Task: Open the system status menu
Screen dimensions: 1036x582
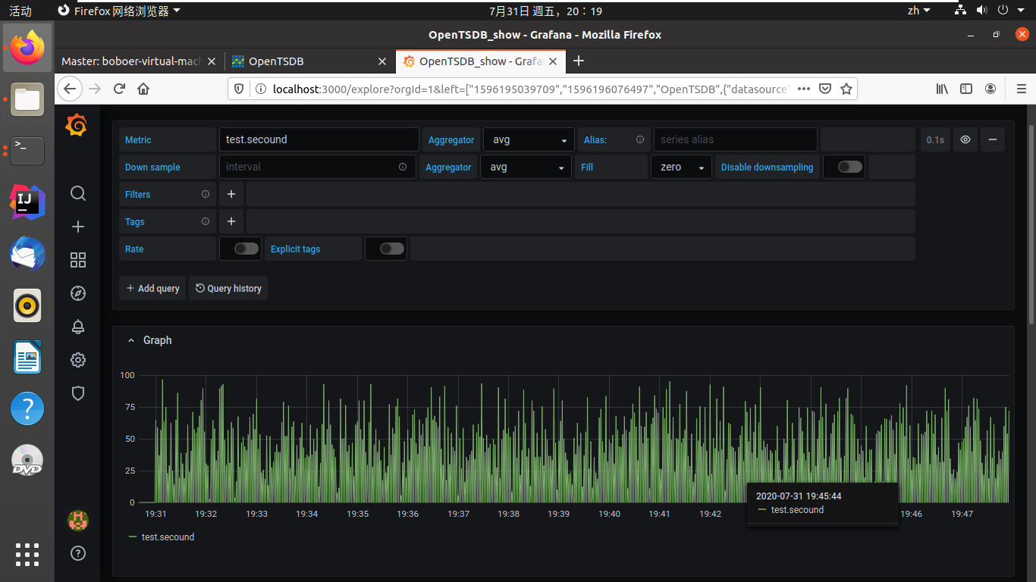Action: pos(988,11)
